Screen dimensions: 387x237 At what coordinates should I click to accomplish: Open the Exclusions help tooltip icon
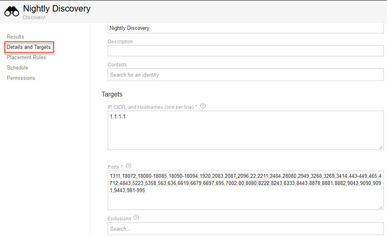tap(136, 218)
